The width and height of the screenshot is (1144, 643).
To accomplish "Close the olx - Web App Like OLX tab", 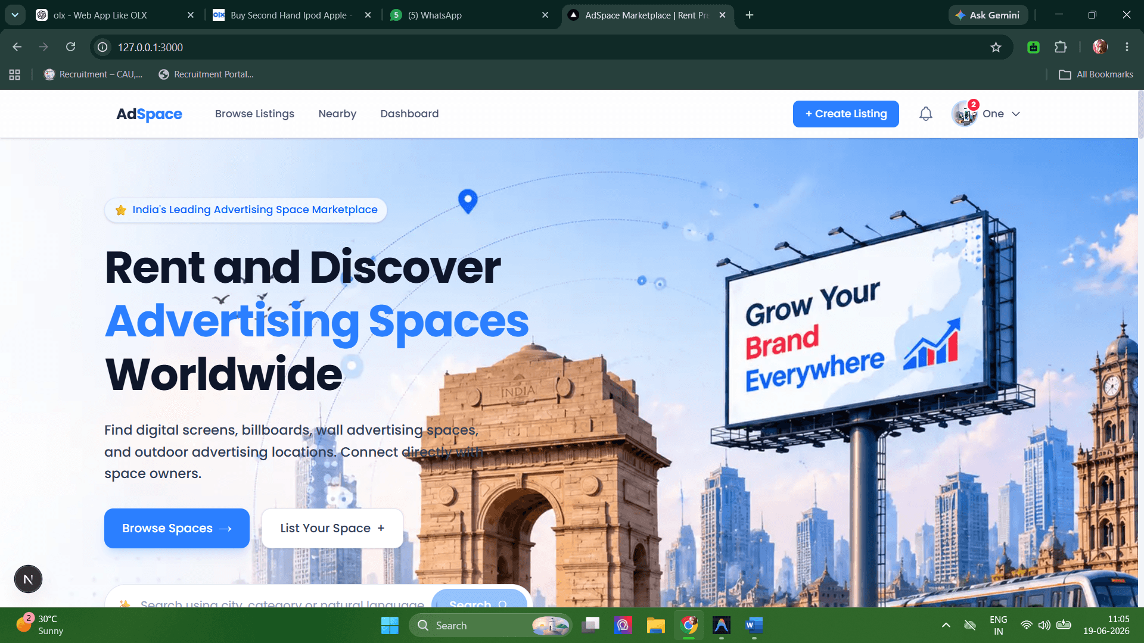I will [x=191, y=15].
